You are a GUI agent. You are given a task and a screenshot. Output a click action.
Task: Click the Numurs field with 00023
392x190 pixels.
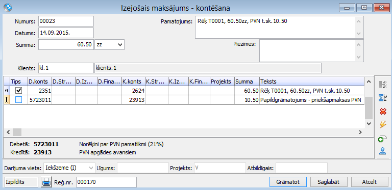point(66,21)
